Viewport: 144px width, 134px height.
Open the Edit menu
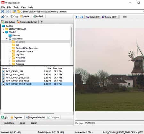(9, 7)
